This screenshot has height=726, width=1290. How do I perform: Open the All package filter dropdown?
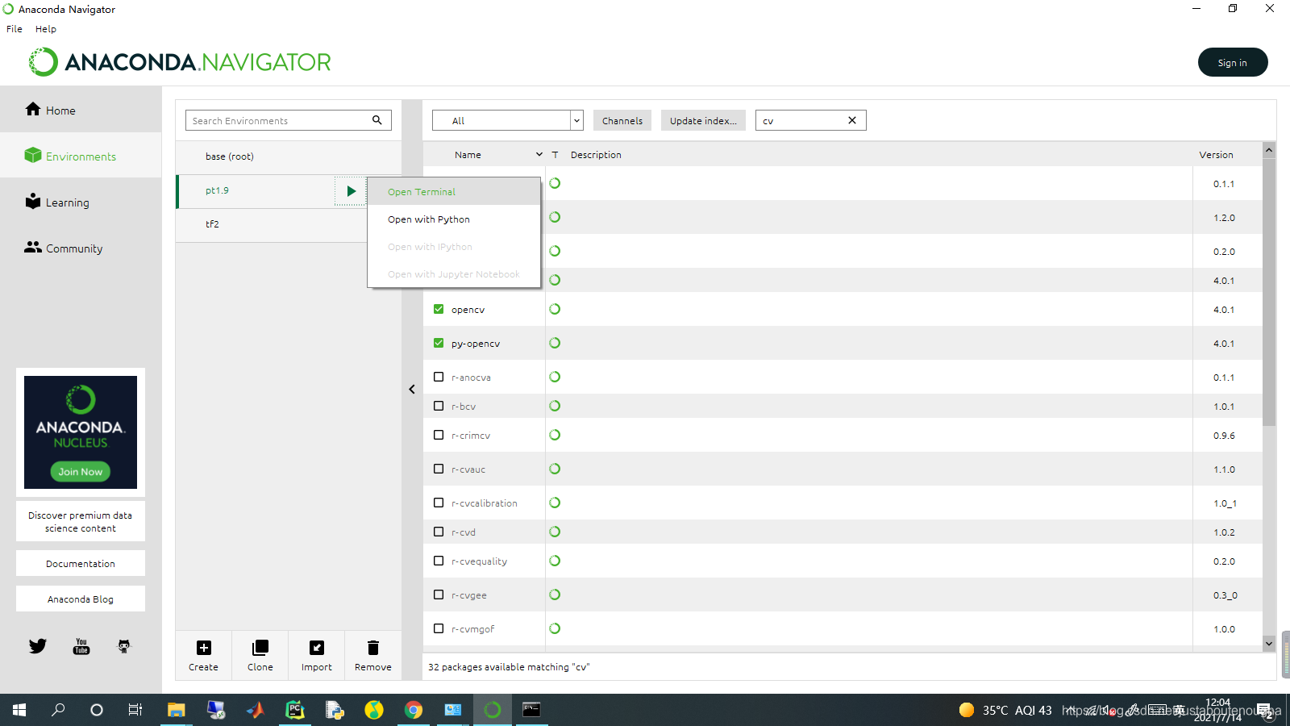508,120
